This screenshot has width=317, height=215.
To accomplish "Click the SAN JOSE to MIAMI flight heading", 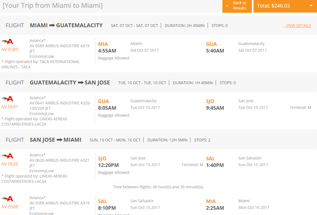I will point(56,140).
